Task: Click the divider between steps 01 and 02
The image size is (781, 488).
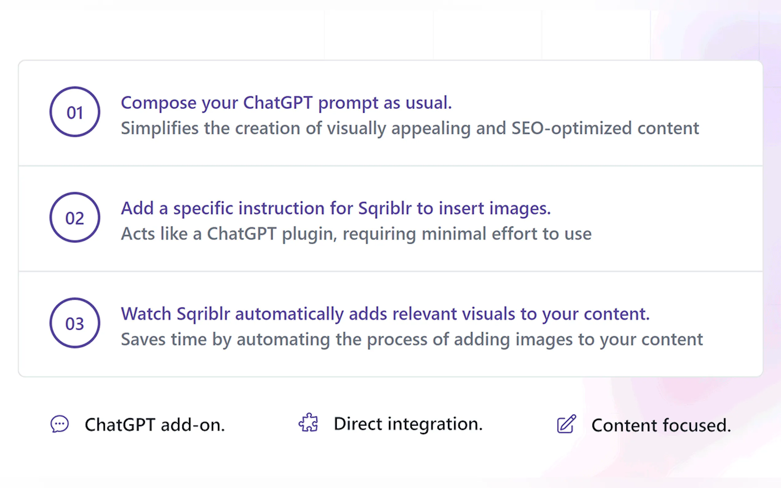Action: 390,166
